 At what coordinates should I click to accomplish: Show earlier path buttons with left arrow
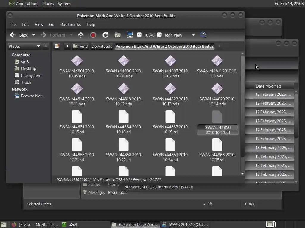[x=67, y=46]
